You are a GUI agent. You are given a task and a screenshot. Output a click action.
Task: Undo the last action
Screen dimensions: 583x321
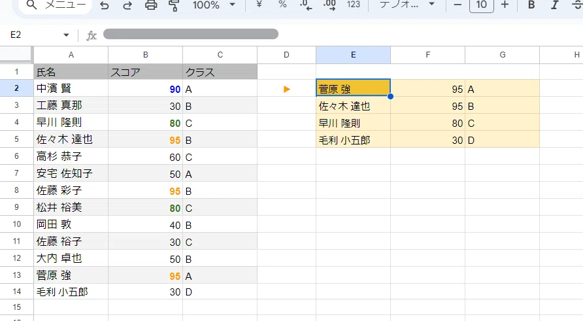(x=105, y=5)
